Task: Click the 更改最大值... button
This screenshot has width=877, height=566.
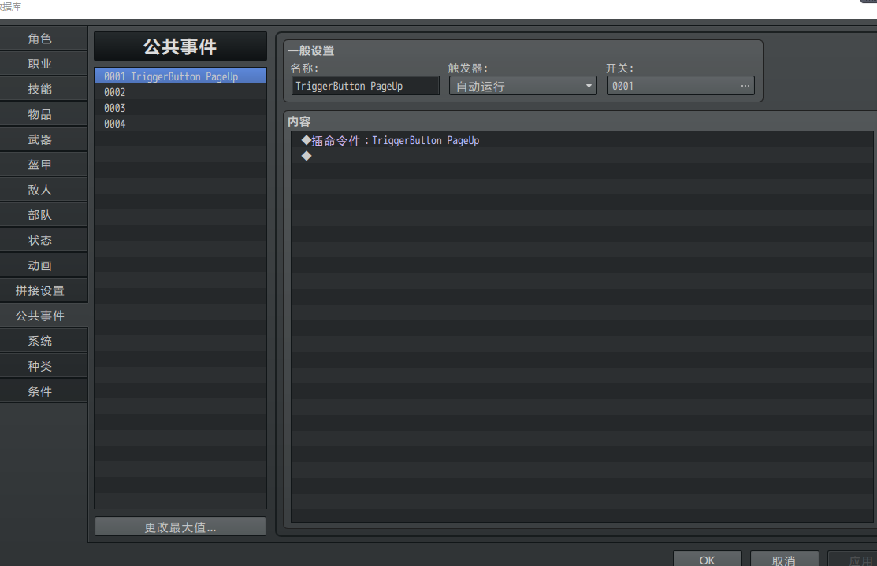Action: (180, 527)
